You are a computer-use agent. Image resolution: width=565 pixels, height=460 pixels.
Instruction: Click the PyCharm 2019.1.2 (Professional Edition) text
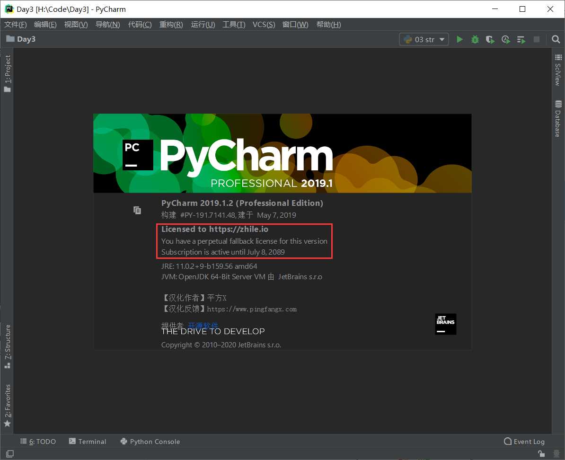tap(242, 203)
